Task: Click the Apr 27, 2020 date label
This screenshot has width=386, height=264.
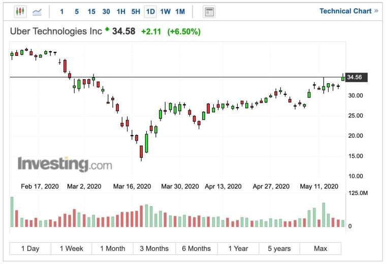Action: (x=271, y=186)
